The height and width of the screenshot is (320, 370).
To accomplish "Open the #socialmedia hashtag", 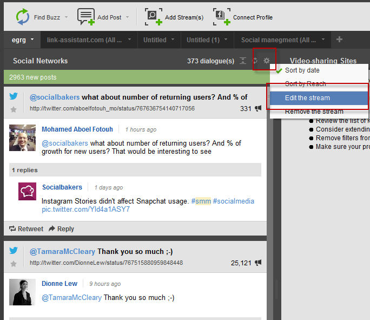I will click(x=233, y=201).
